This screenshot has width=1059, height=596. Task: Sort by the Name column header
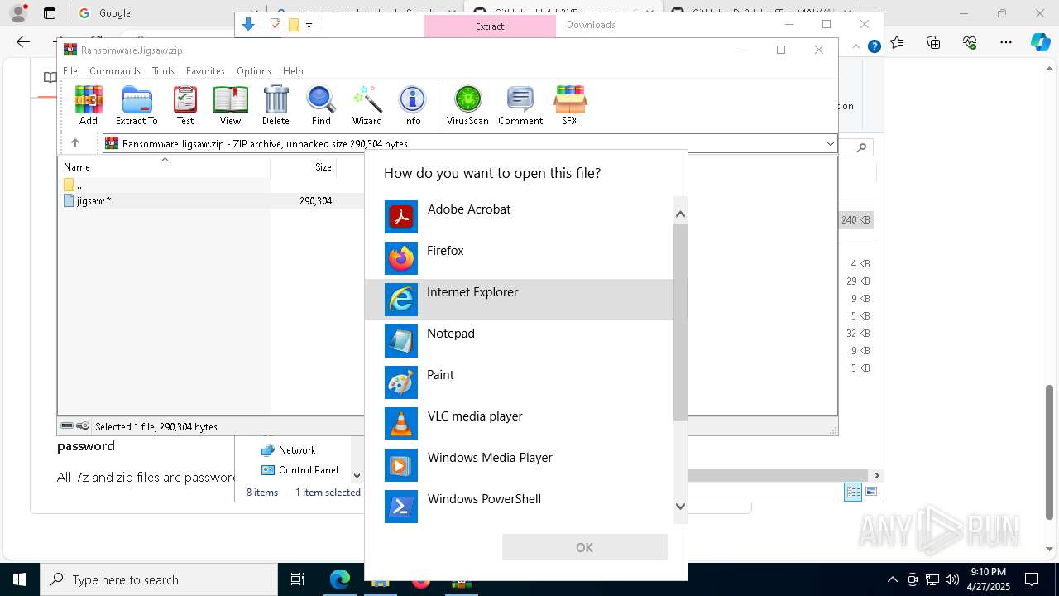click(x=164, y=166)
